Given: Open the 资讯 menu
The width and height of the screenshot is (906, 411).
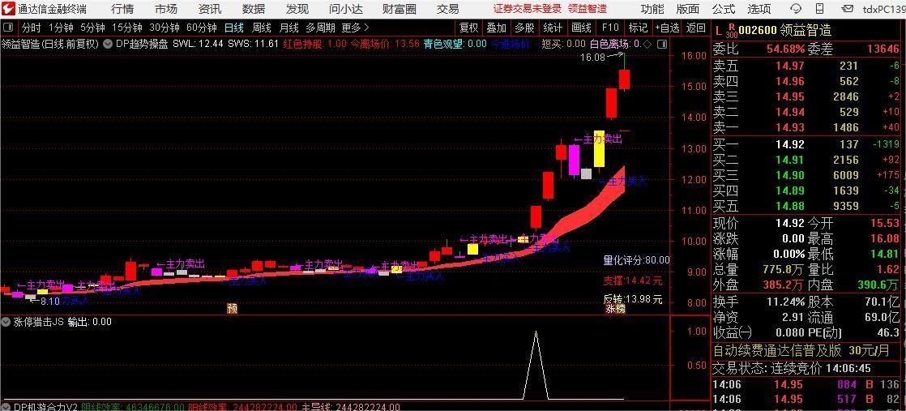Looking at the screenshot, I should [210, 9].
